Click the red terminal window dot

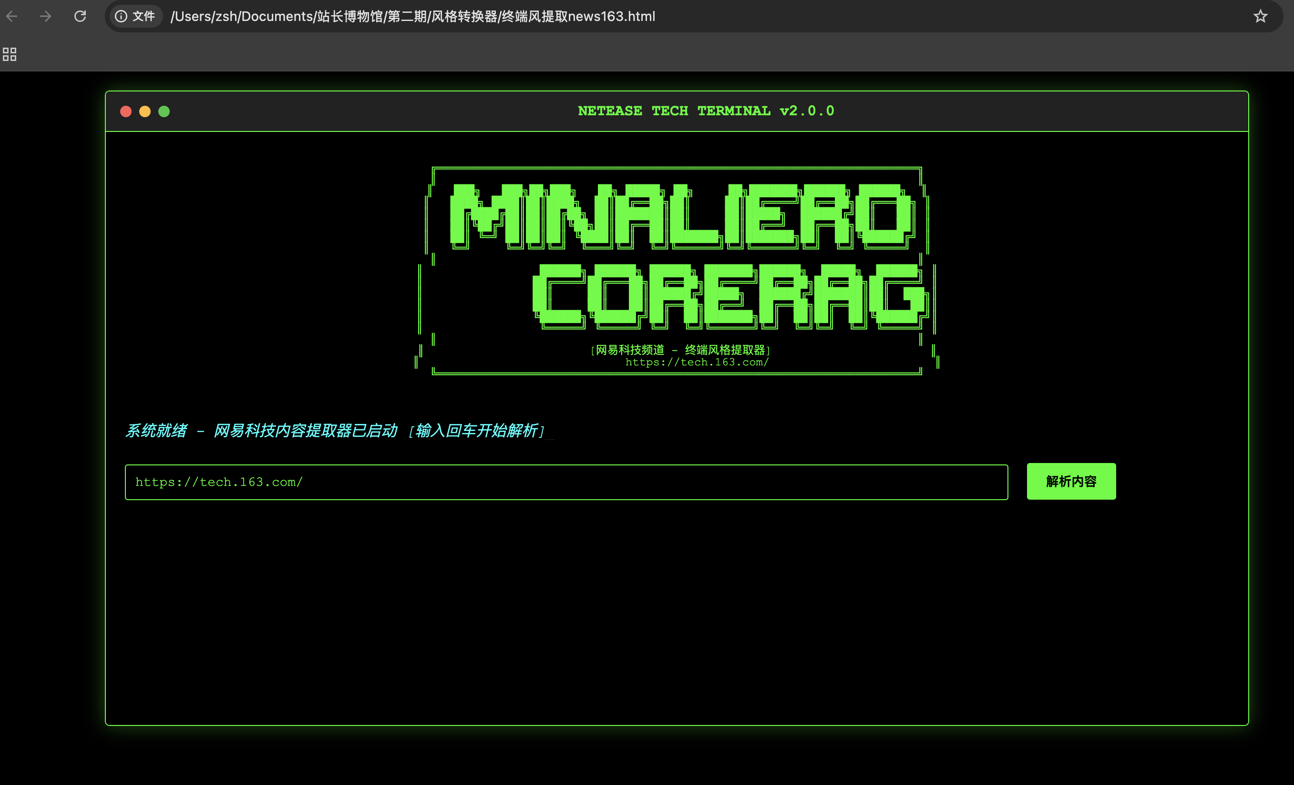tap(125, 111)
